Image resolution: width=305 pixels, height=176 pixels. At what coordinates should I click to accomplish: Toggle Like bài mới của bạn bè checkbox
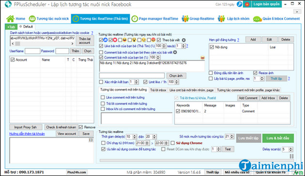[x=101, y=46]
